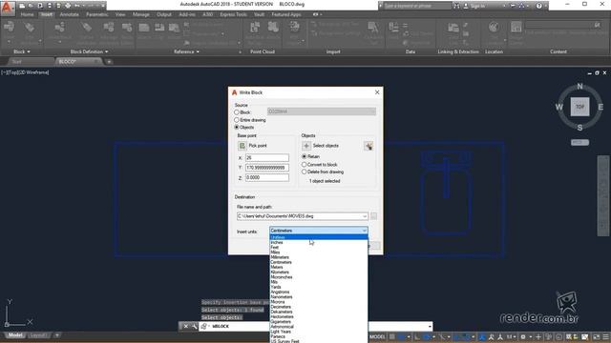Open the Output ribbon tab
This screenshot has width=611, height=343.
pyautogui.click(x=164, y=14)
